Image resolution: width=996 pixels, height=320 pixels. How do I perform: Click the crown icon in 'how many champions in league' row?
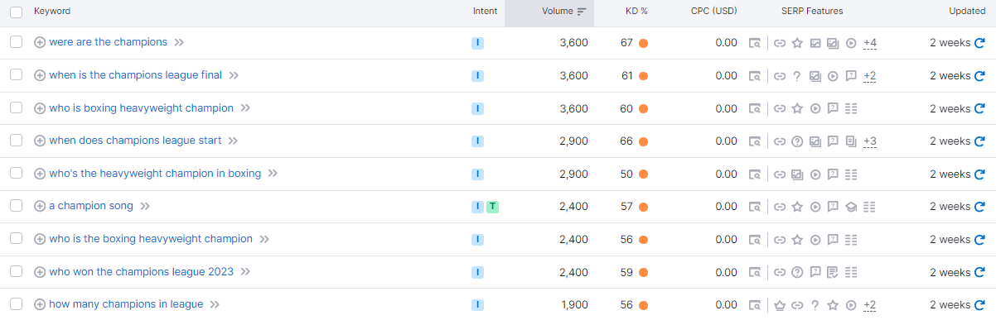779,305
